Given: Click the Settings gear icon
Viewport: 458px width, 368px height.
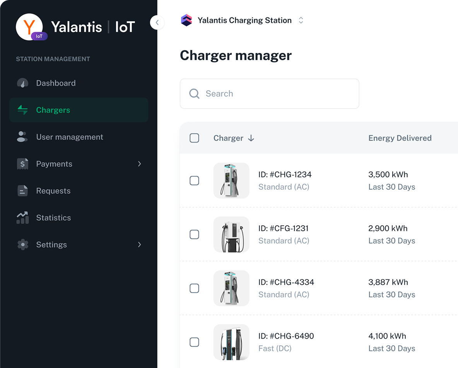Looking at the screenshot, I should [22, 245].
